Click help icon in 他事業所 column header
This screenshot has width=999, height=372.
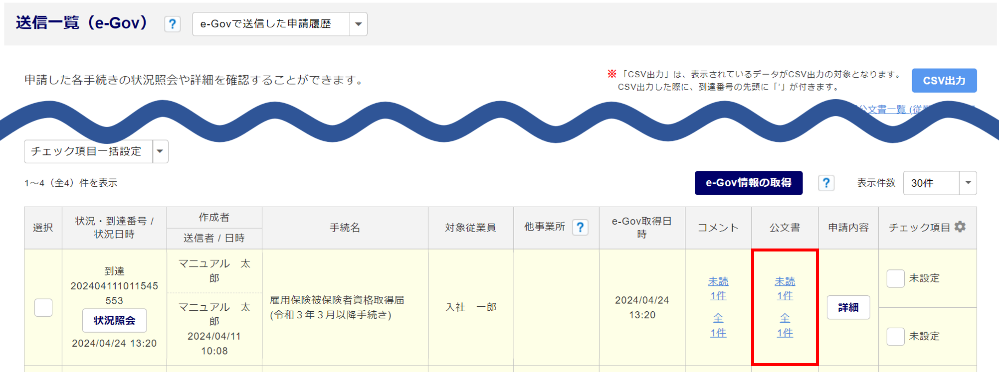pos(580,227)
